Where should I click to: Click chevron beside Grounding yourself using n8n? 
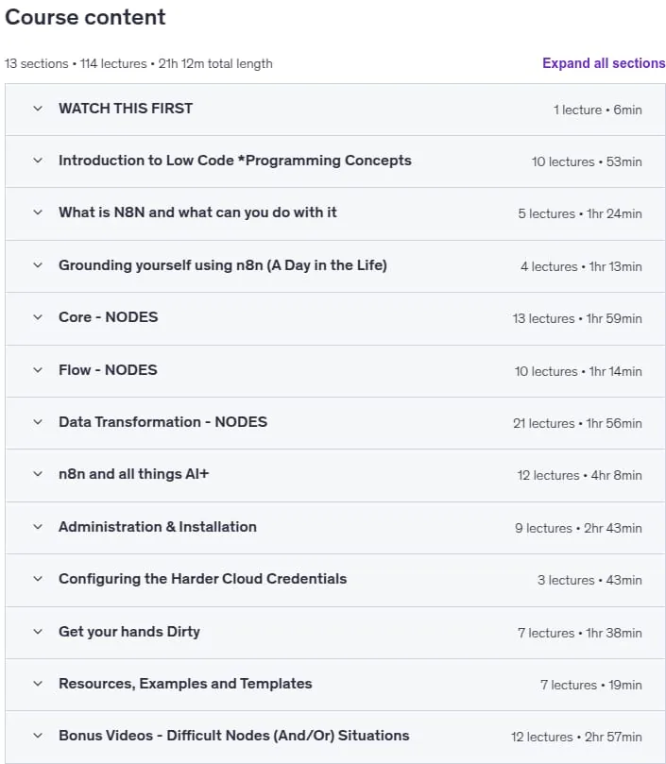[x=38, y=265]
